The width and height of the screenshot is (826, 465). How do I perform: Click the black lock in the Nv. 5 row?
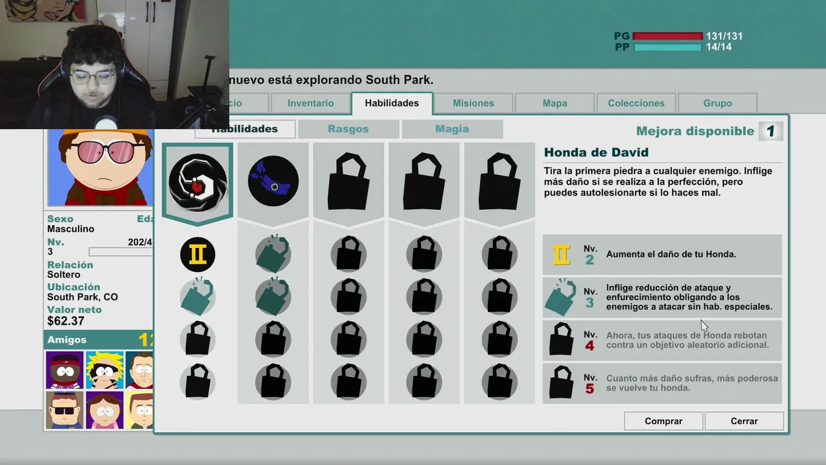pos(561,382)
